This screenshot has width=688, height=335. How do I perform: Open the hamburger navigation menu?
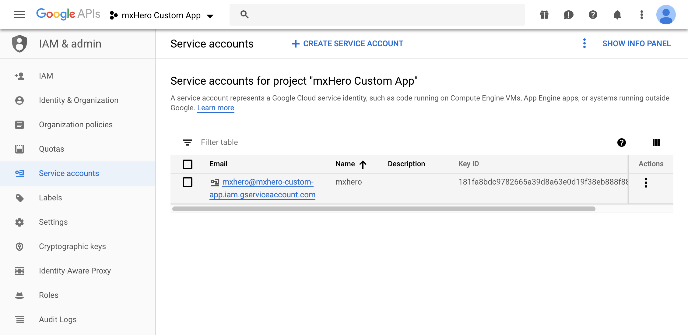tap(19, 15)
